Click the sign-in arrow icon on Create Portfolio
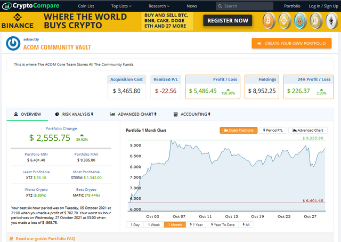341x242 pixels. tap(259, 43)
